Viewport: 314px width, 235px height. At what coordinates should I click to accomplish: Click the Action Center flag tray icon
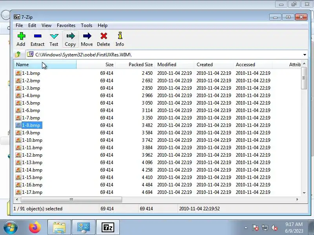coord(256,228)
